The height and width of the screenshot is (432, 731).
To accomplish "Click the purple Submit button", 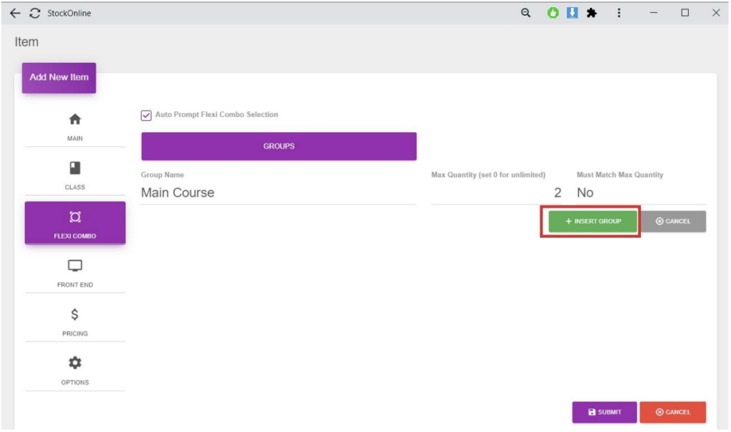I will pyautogui.click(x=604, y=412).
